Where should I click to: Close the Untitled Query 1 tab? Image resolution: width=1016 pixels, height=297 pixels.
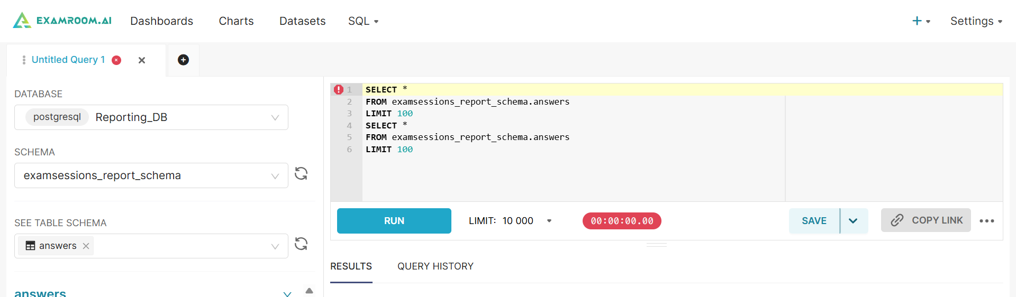(x=142, y=60)
